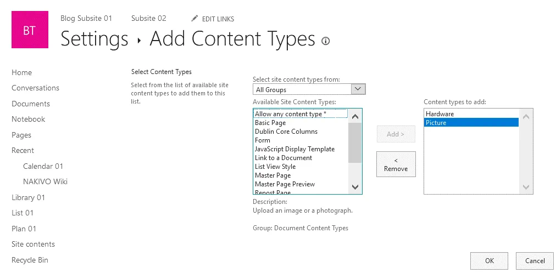Screen dimensions: 556x273
Task: Click the BT site logo tile
Action: 30,31
